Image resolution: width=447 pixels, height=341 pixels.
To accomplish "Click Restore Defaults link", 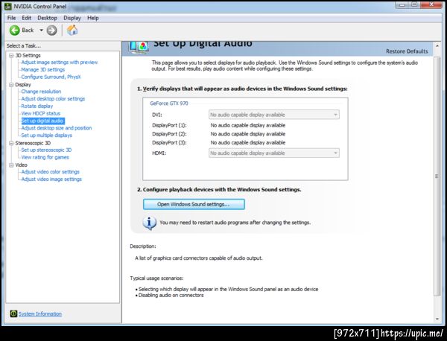I will coord(407,51).
